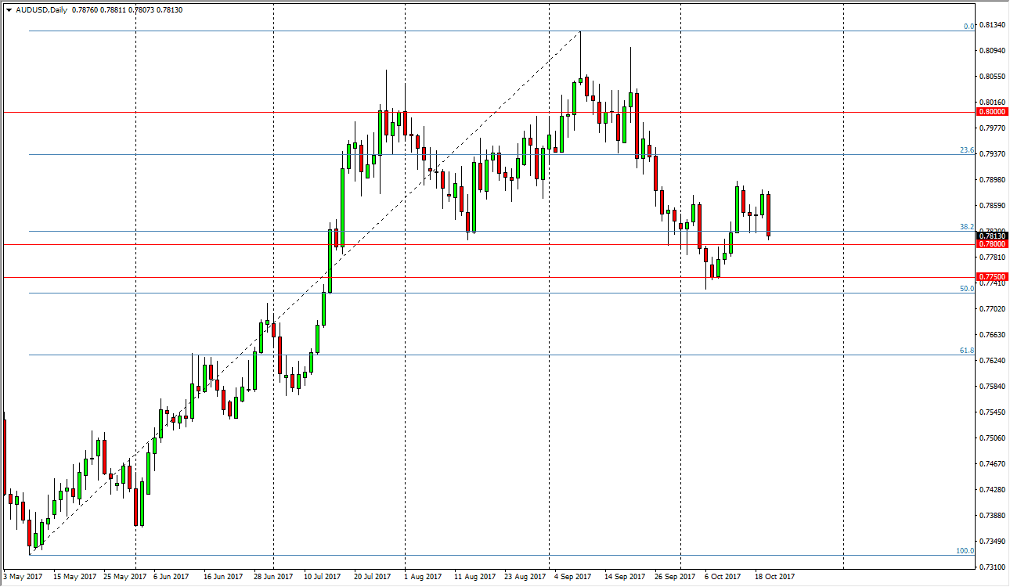The image size is (1010, 587).
Task: Click the 38.2 Fibonacci level label
Action: [965, 225]
